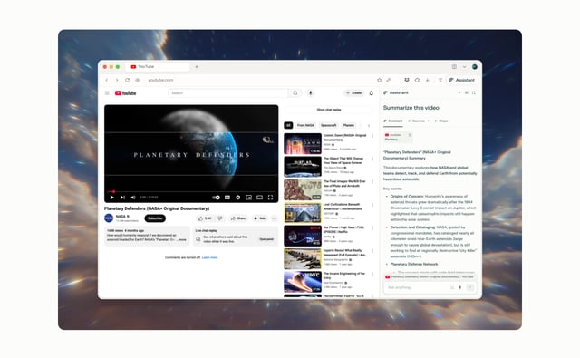Open options menu for Cosmic Dawn video
Image resolution: width=580 pixels, height=358 pixels.
pyautogui.click(x=372, y=136)
